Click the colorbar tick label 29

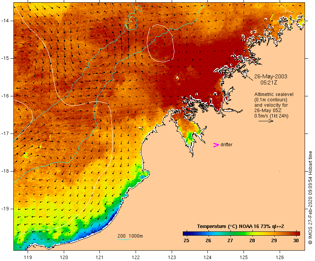(x=274, y=240)
